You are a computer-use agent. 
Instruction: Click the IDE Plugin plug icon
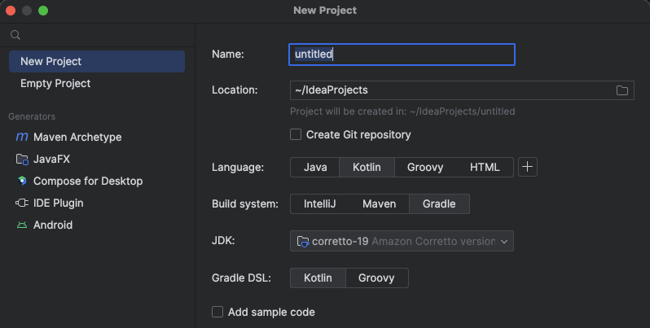[22, 203]
